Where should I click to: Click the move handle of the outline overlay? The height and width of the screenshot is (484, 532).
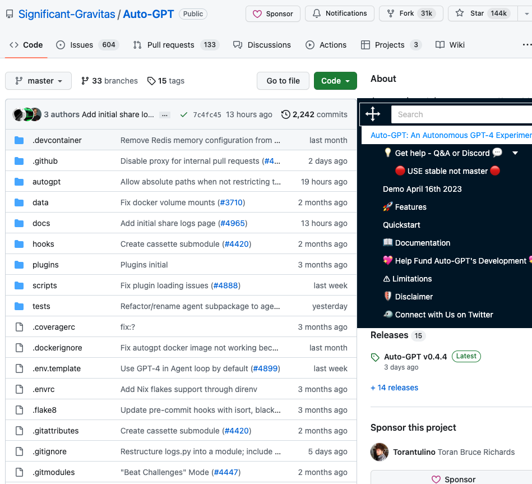(x=373, y=114)
